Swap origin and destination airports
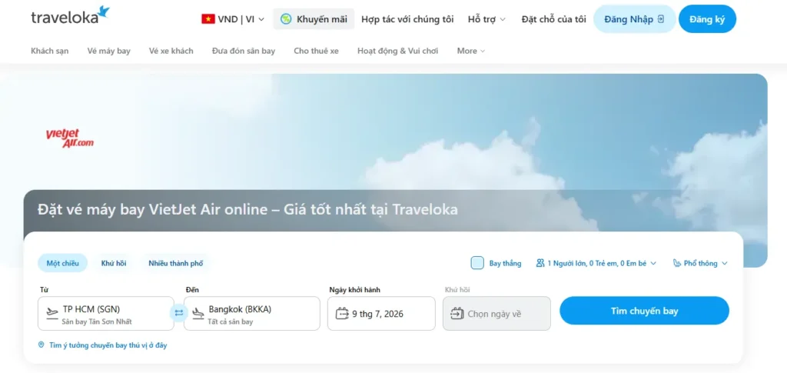Viewport: 787px width, 373px height. click(x=178, y=313)
